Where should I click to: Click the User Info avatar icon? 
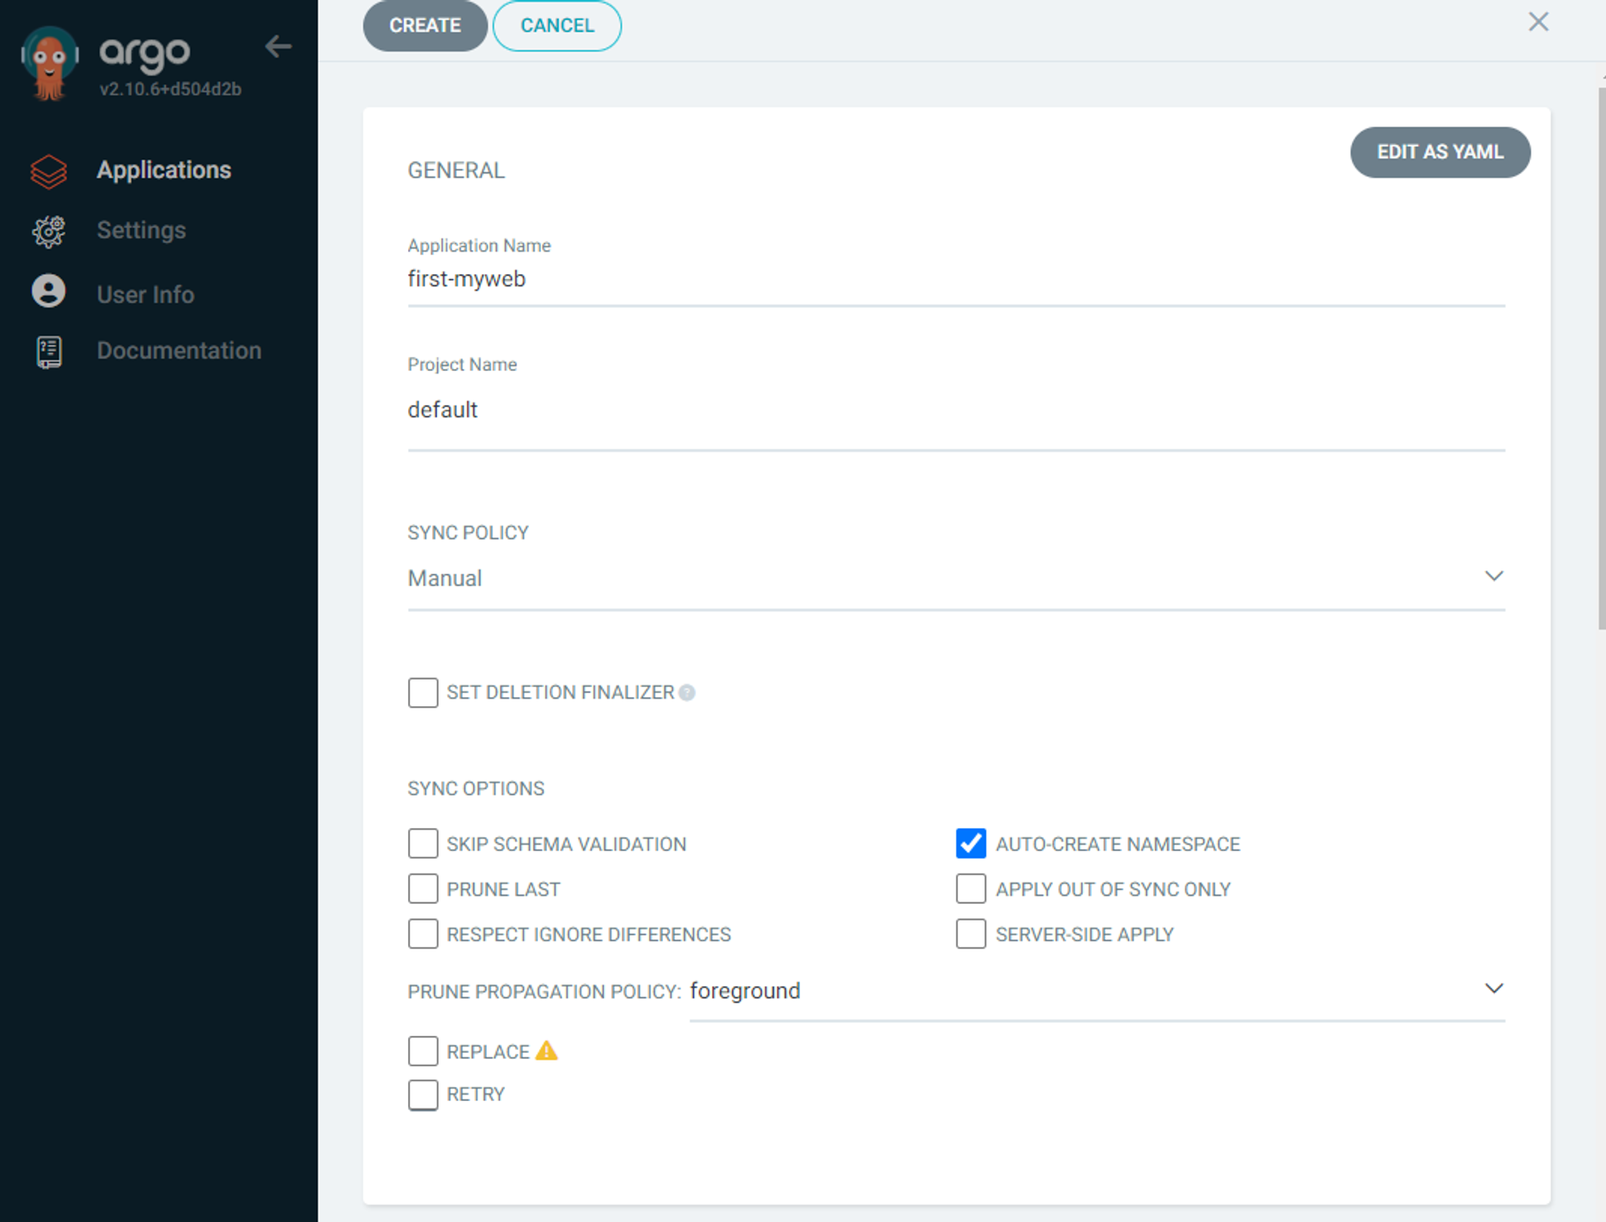[49, 291]
